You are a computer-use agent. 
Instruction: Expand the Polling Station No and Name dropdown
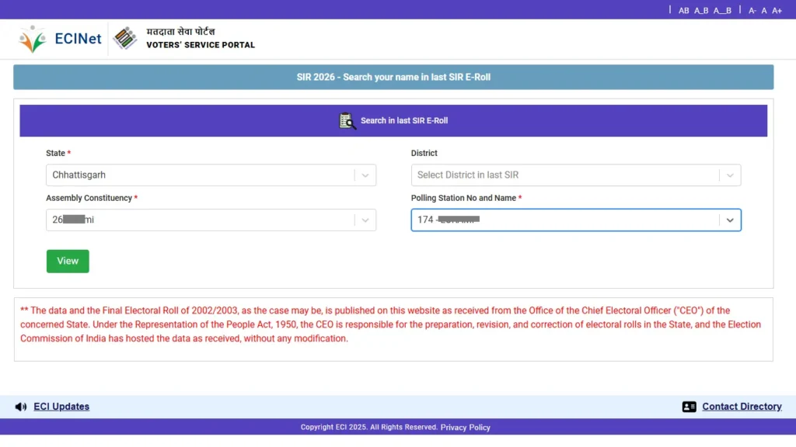tap(730, 220)
